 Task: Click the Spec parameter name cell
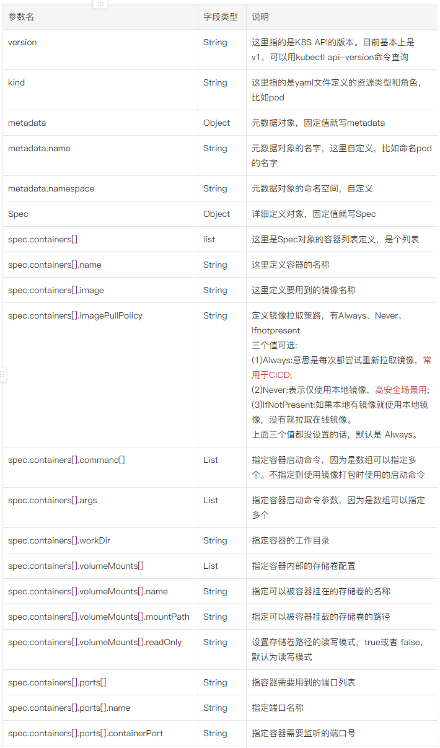(x=100, y=214)
